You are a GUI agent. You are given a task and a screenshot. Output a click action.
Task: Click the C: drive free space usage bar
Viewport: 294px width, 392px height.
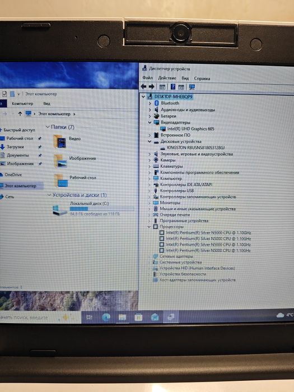tap(102, 208)
